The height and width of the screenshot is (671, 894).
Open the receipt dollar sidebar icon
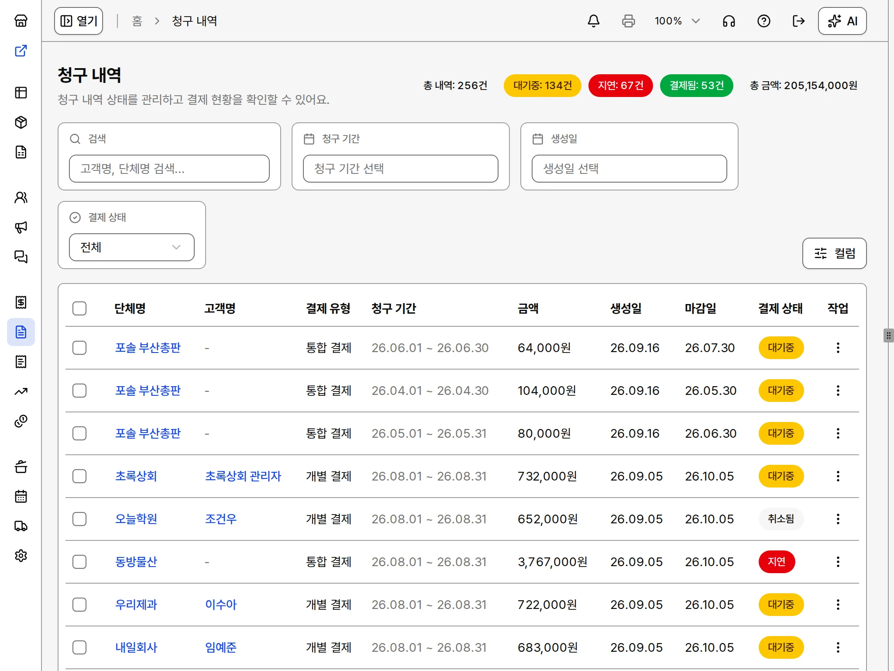pyautogui.click(x=21, y=302)
